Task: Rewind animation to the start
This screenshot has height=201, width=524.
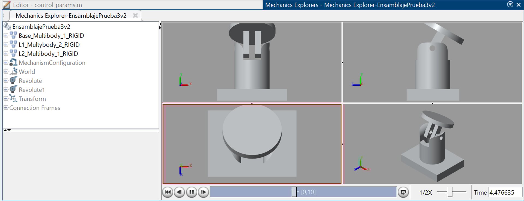Action: [168, 192]
